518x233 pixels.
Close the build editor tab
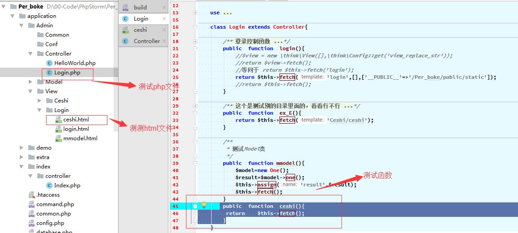click(x=164, y=8)
